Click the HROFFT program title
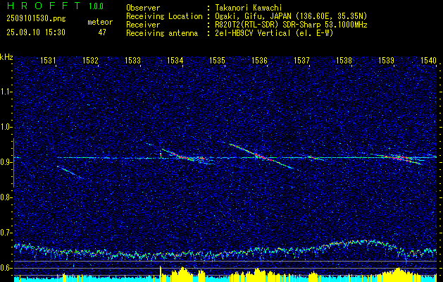This screenshot has height=282, width=443. [x=44, y=6]
